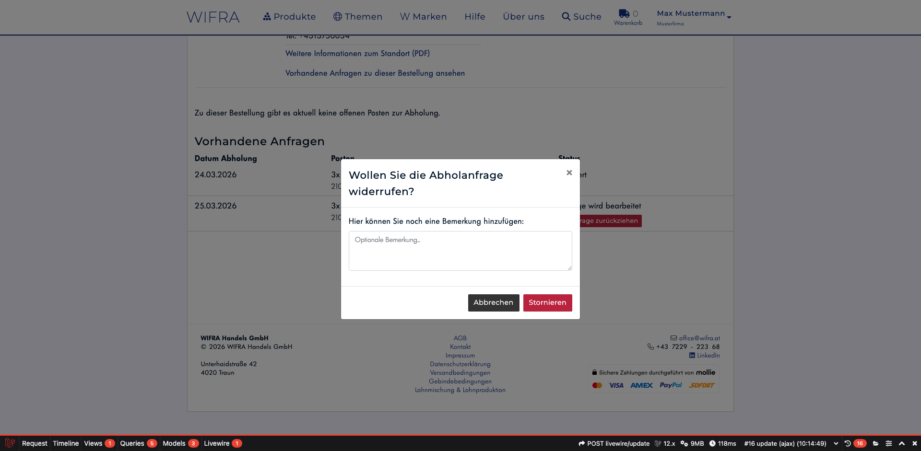The height and width of the screenshot is (451, 921).
Task: Confirm cancellation with the Stornieren button
Action: coord(547,302)
